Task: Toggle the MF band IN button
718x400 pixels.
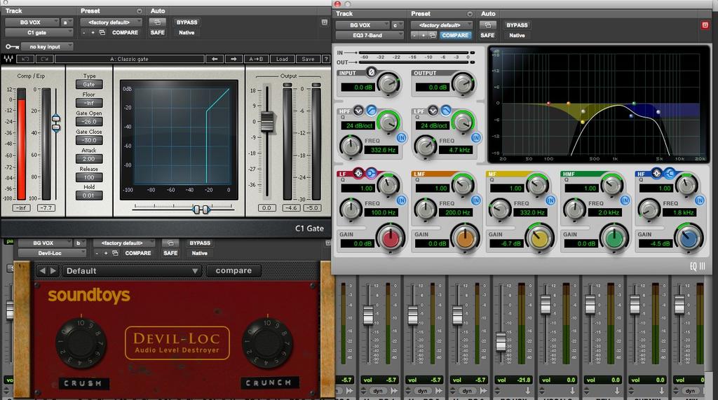Action: click(550, 200)
